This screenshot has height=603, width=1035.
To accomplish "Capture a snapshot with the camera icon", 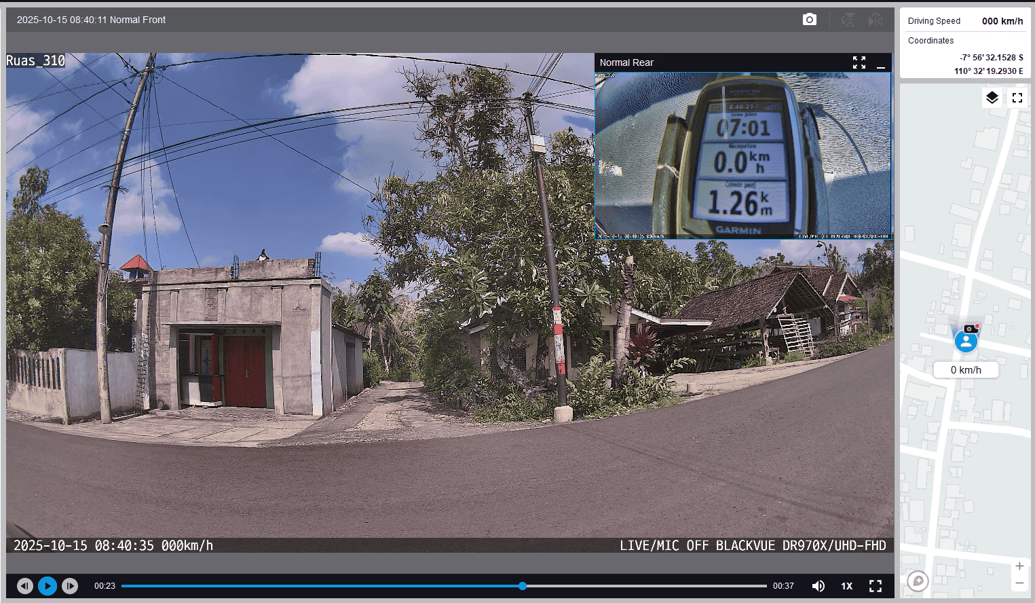I will tap(809, 20).
